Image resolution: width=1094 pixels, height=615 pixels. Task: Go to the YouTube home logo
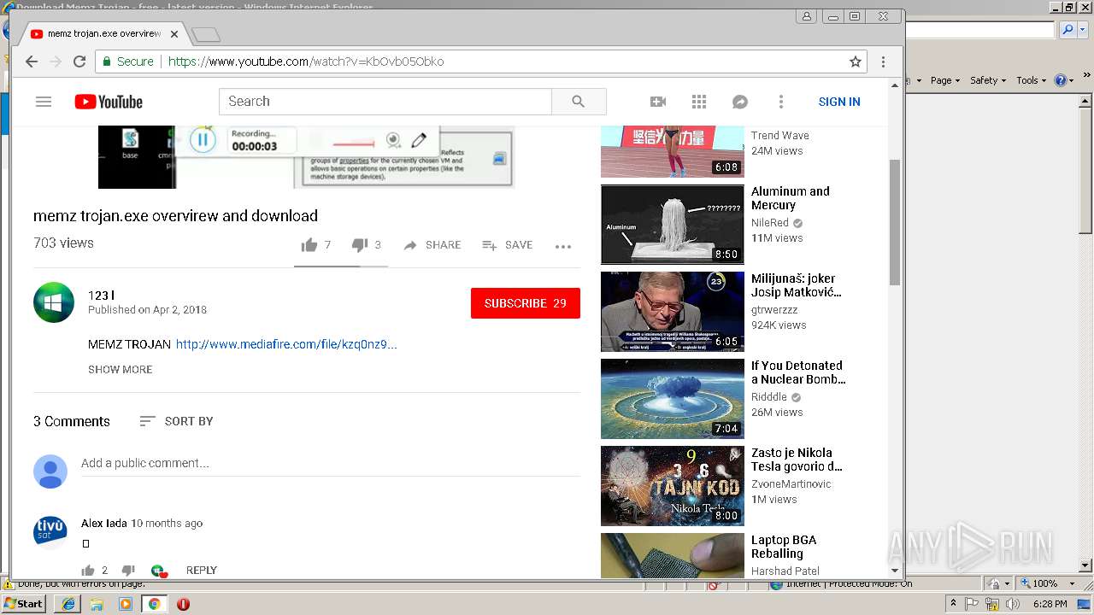click(x=109, y=102)
